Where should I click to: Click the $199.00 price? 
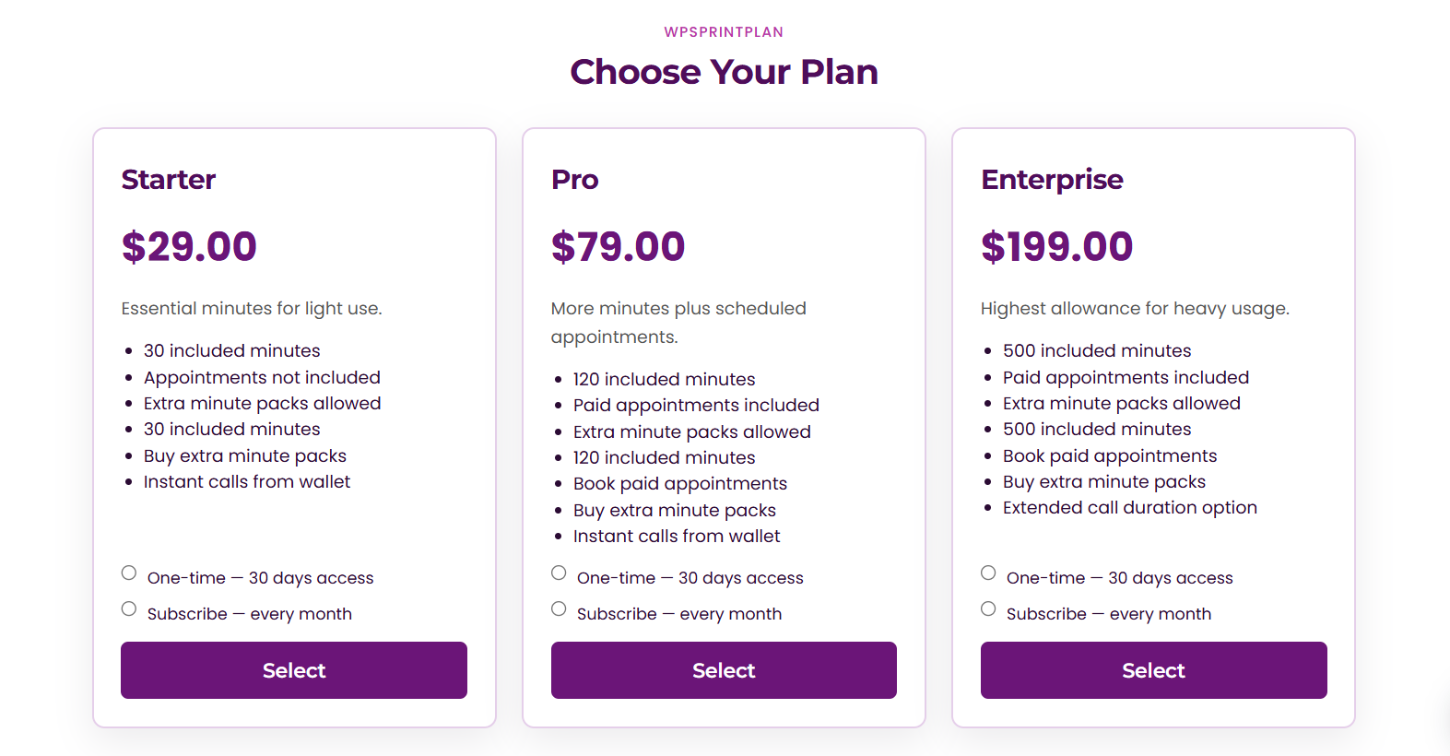point(1056,246)
